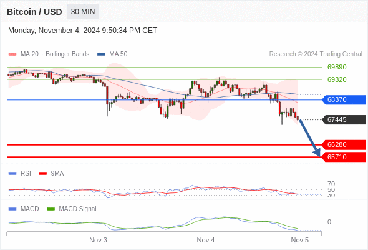
Task: Click the Nov 3 date axis label
Action: click(x=98, y=240)
